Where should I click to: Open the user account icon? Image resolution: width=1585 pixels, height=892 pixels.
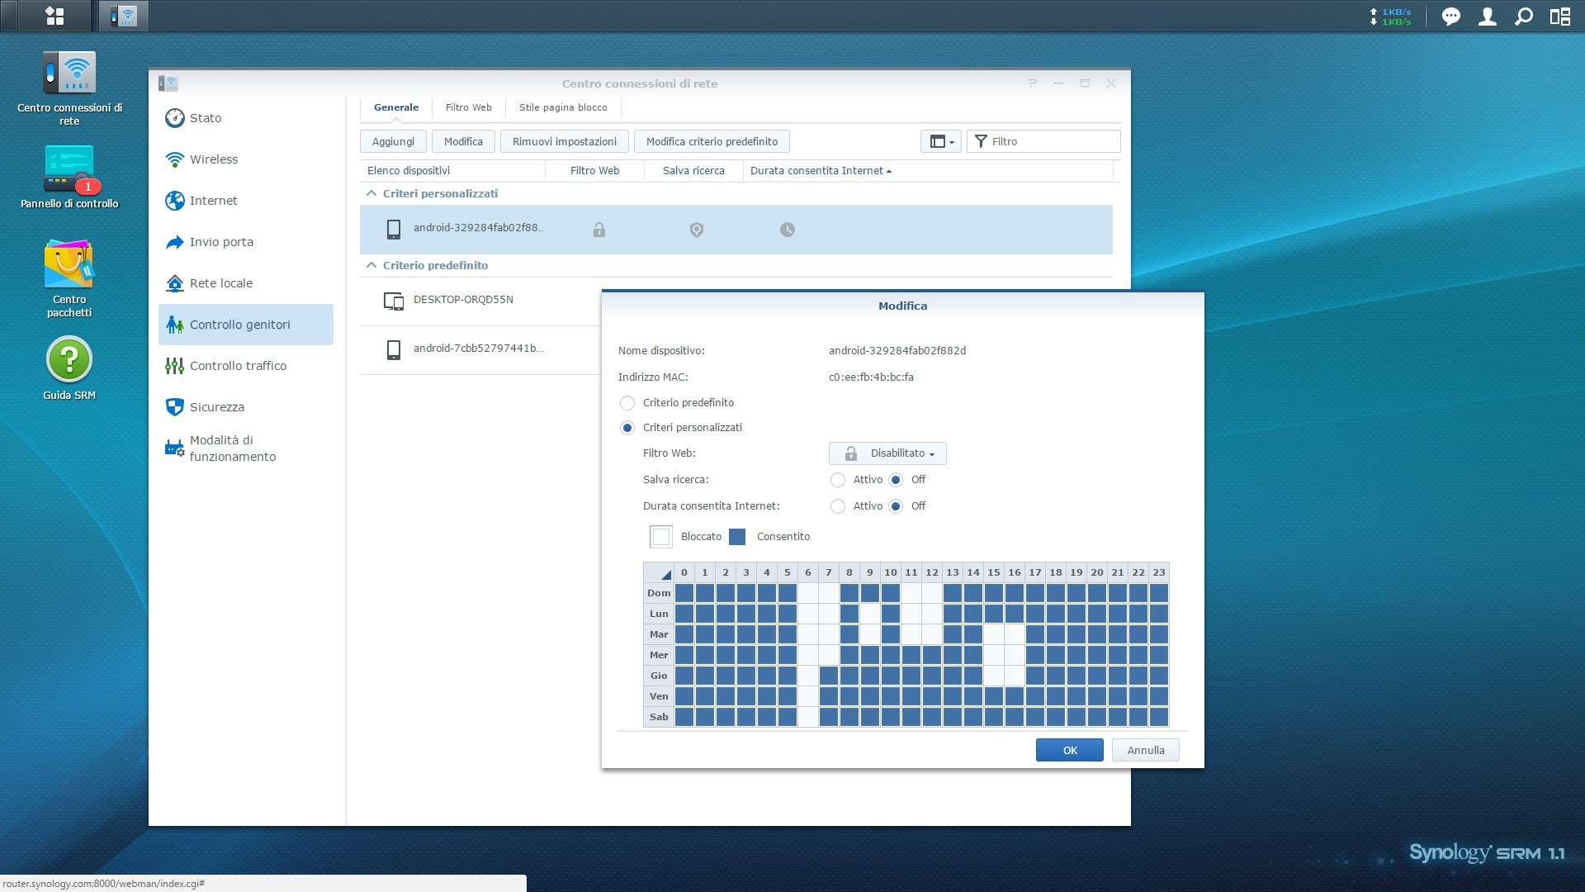click(x=1487, y=17)
